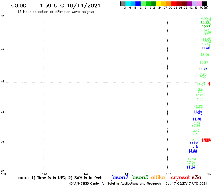Click the "24" legend scale label

tap(160, 8)
